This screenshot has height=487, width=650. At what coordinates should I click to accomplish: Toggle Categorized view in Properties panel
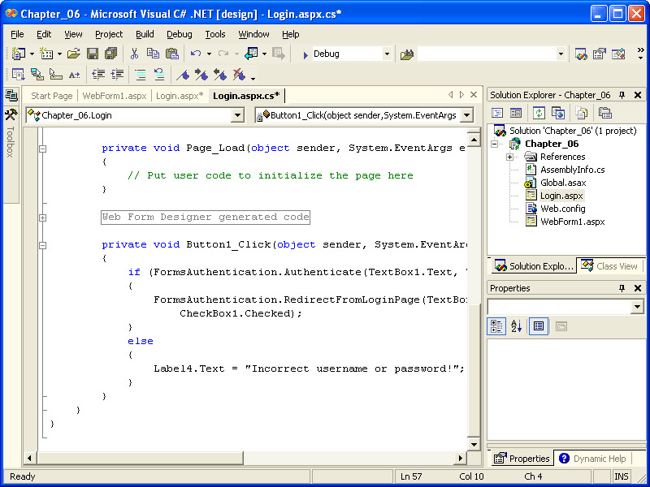pyautogui.click(x=496, y=326)
